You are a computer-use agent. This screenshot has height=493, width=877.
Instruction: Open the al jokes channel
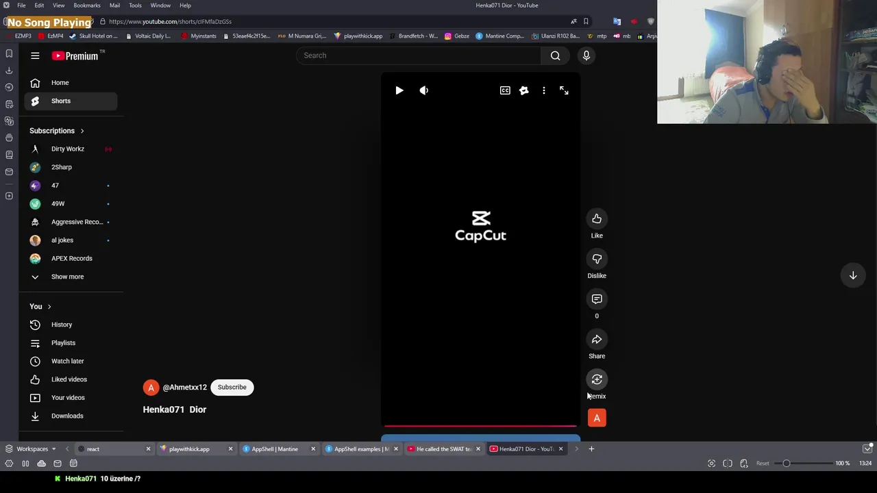click(x=71, y=240)
